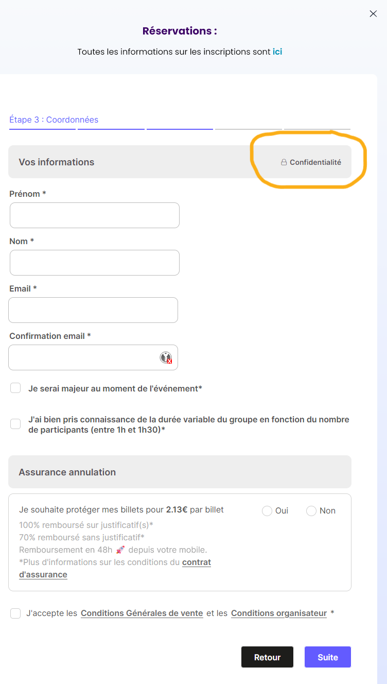Select 'Non' to decline the insurance
The width and height of the screenshot is (387, 684).
click(311, 510)
